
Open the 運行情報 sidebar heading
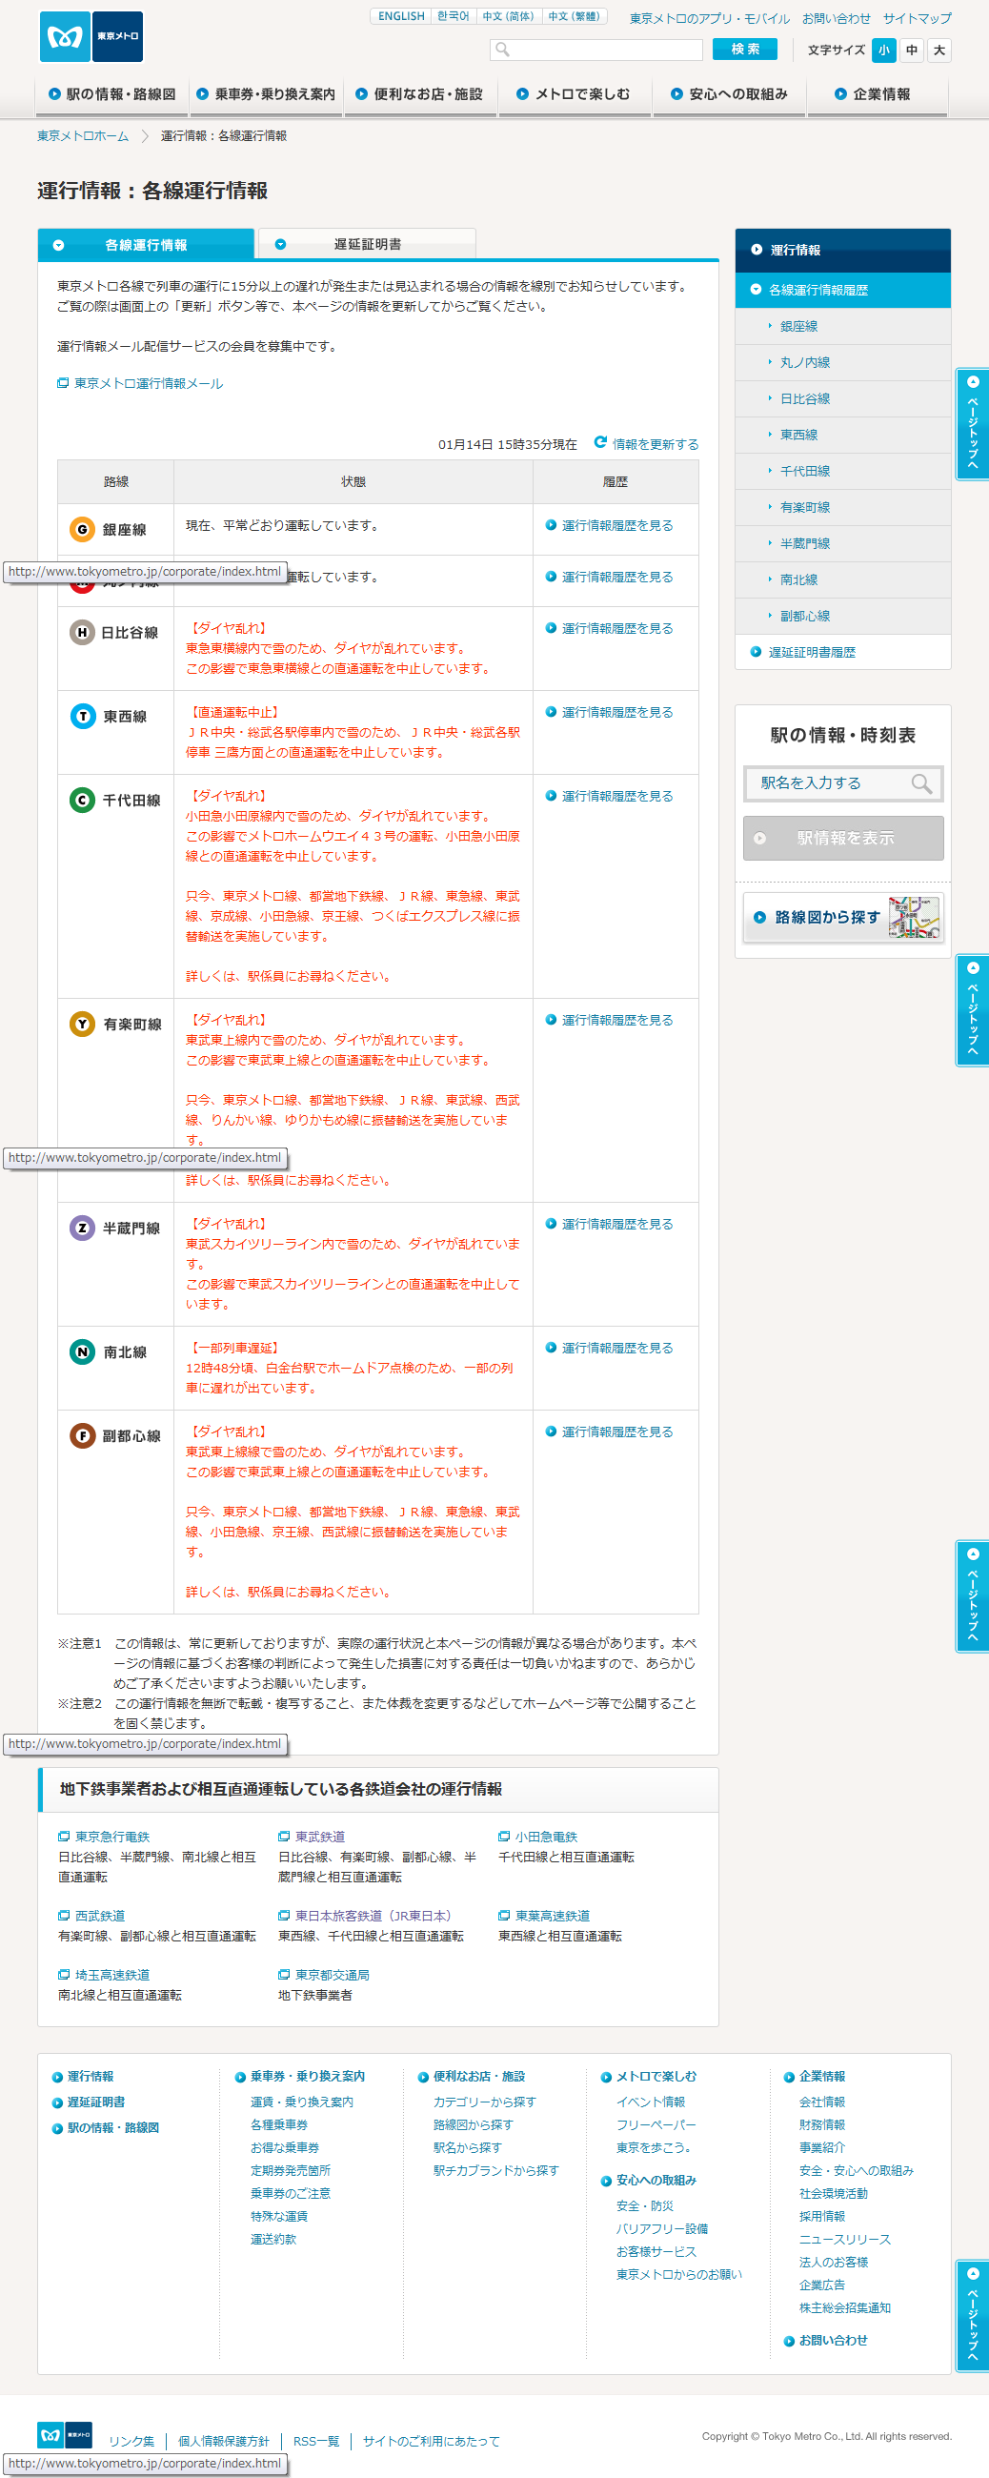pyautogui.click(x=843, y=250)
